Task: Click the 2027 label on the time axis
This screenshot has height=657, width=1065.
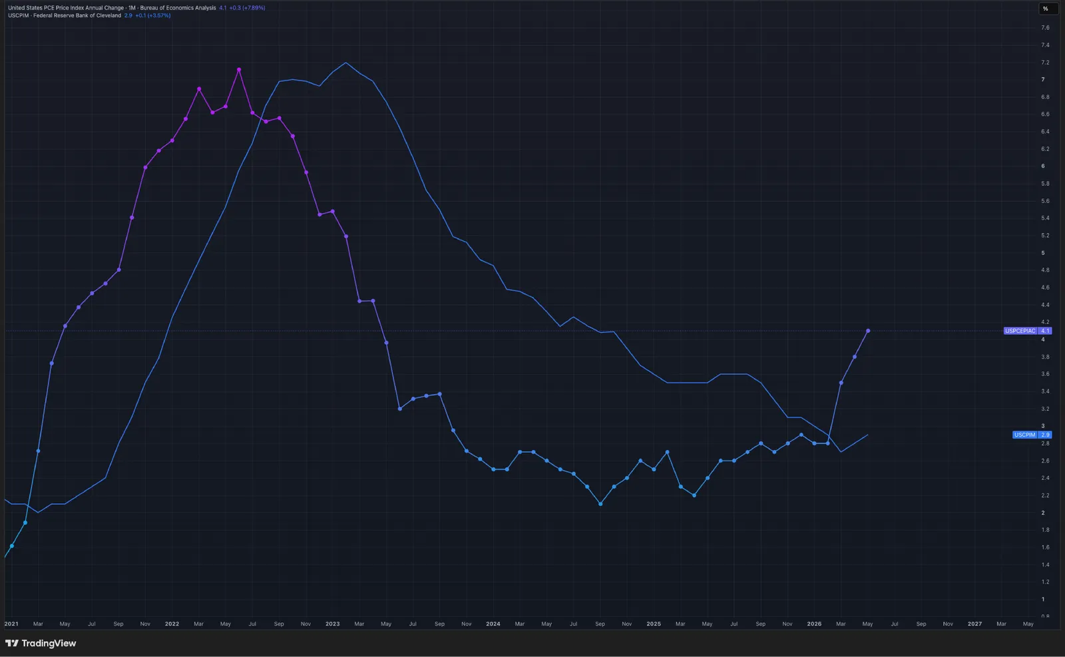Action: [974, 624]
